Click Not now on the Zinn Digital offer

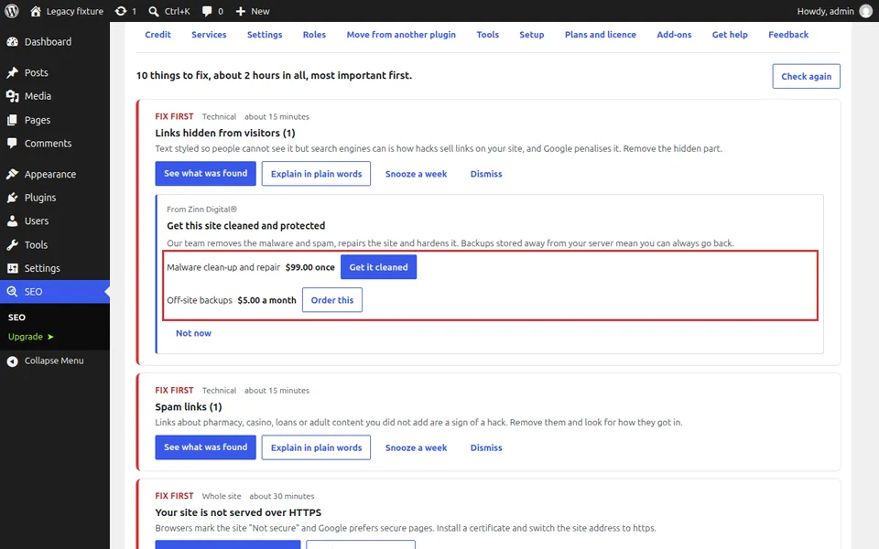click(x=193, y=333)
